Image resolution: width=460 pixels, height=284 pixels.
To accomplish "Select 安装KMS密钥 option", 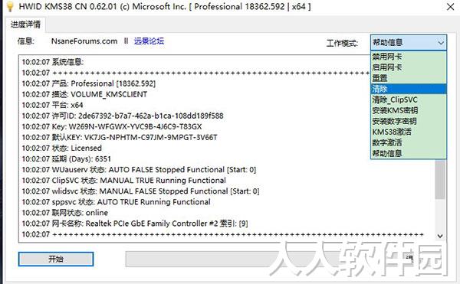I will 409,111.
